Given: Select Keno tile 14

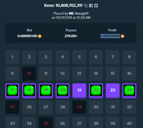Looking at the screenshot, I should [96, 74].
